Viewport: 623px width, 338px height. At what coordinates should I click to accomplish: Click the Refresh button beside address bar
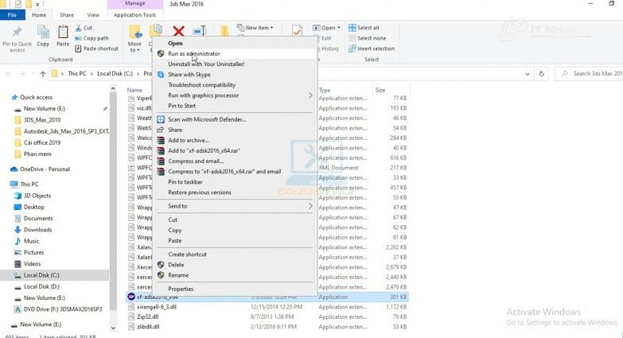(x=541, y=74)
